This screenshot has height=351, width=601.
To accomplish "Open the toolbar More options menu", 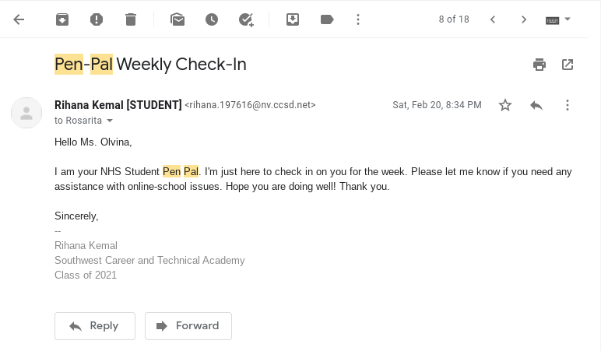I will pos(358,19).
